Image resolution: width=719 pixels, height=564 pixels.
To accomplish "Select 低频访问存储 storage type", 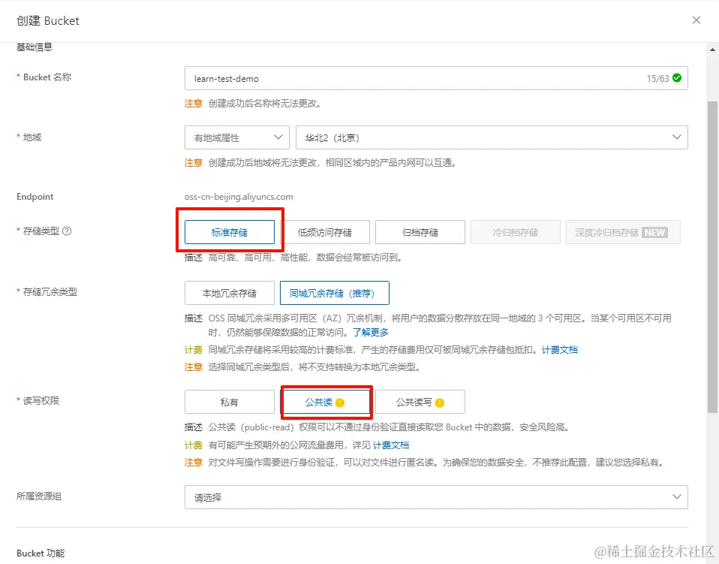I will tap(325, 232).
